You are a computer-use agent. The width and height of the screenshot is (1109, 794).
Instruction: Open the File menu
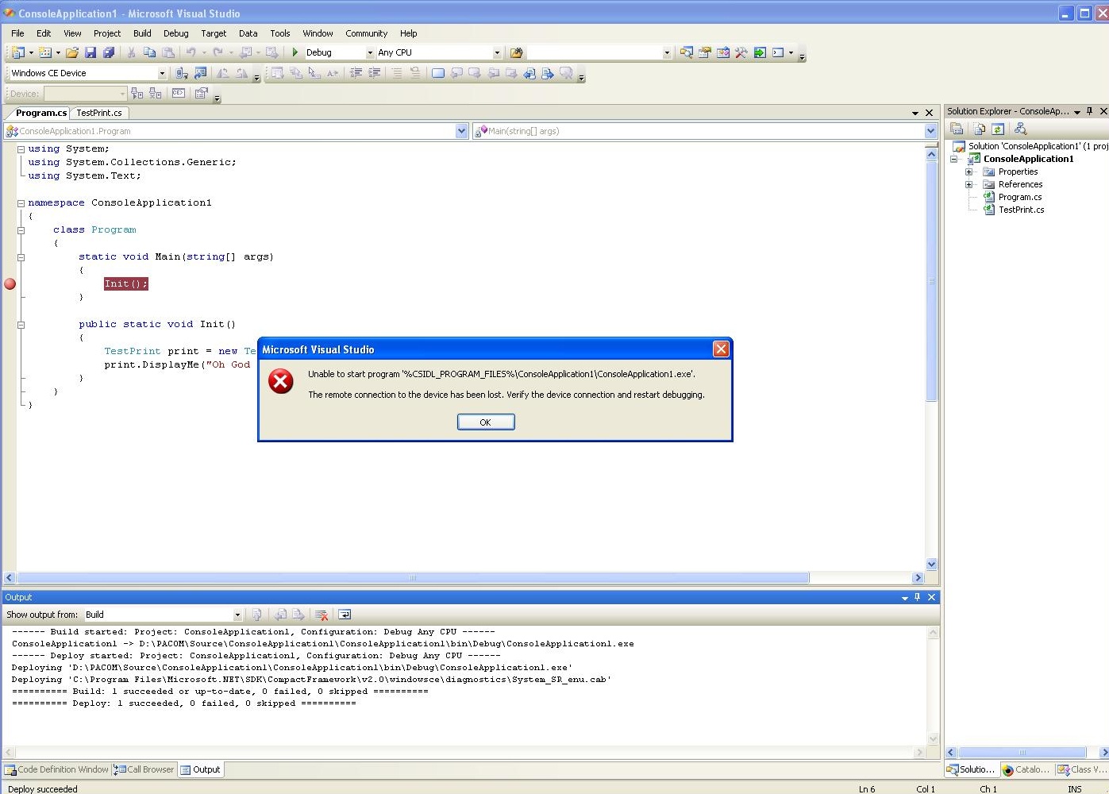tap(17, 33)
